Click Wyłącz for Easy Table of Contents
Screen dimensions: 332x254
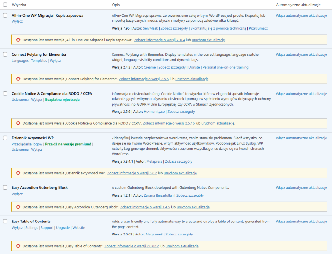[x=17, y=228]
